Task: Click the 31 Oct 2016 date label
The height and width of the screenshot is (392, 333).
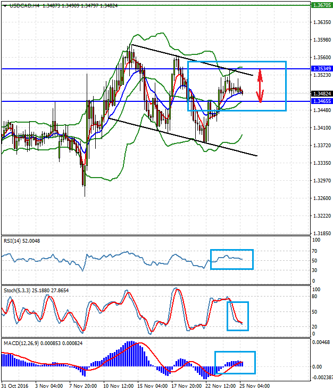Action: pos(15,386)
